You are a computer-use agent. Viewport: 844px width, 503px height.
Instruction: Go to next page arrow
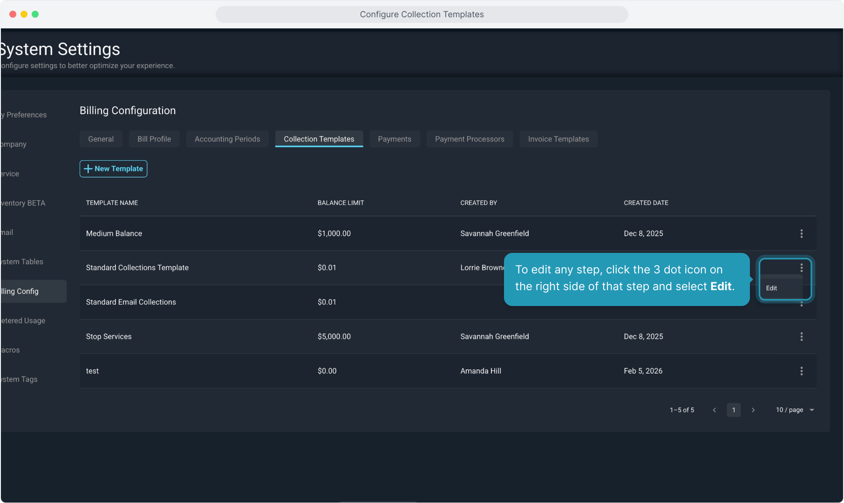tap(753, 410)
